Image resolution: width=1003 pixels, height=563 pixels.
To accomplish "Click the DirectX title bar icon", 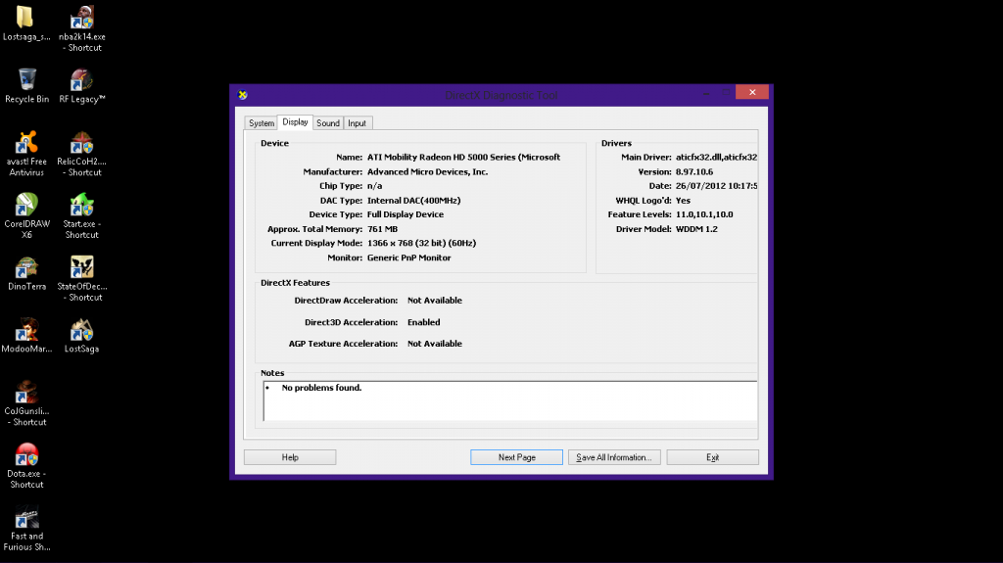I will [243, 95].
